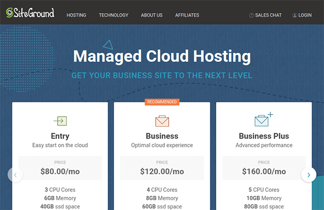
Task: Click the Business Plus briefcase icon
Action: 264,120
